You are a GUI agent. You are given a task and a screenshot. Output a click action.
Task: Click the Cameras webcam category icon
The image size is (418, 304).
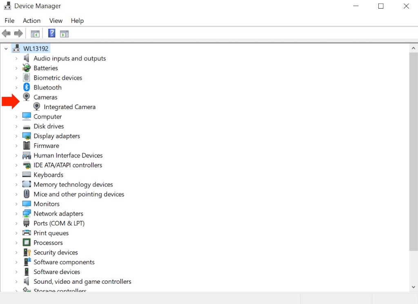click(x=27, y=97)
